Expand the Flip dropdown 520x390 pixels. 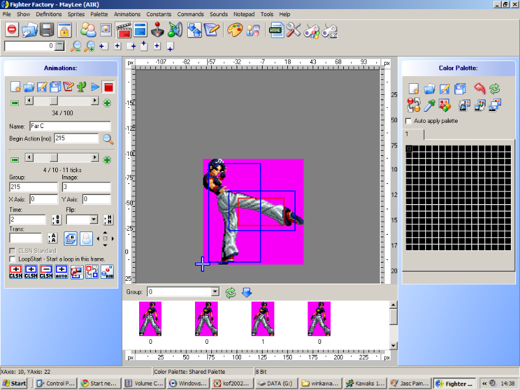tap(94, 220)
